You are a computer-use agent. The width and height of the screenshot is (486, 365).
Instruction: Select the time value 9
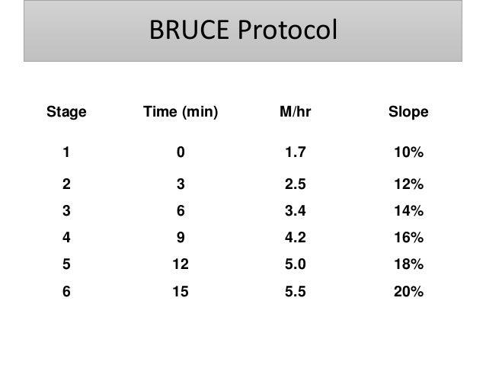181,238
